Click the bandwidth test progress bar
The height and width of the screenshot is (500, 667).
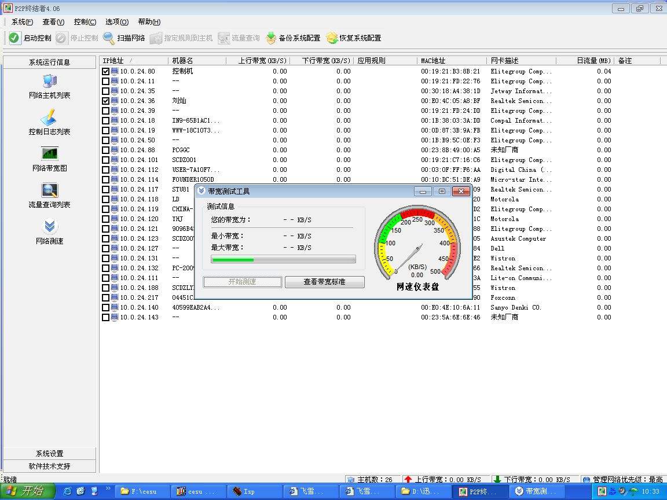(x=283, y=259)
